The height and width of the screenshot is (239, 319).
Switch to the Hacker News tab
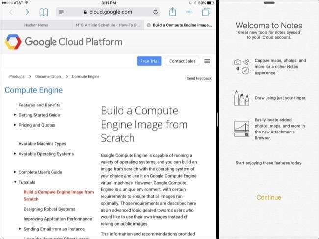click(x=36, y=24)
